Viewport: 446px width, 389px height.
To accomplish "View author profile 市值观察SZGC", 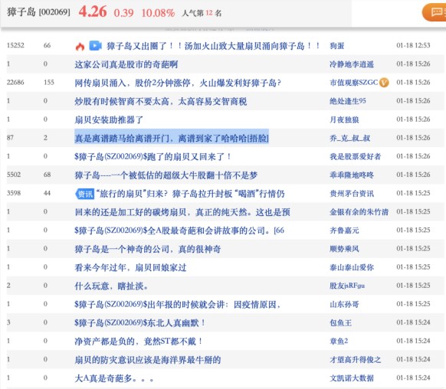I will click(353, 83).
